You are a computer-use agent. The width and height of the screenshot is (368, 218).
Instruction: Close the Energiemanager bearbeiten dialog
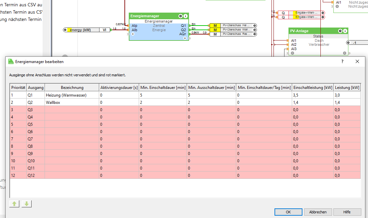pos(357,61)
